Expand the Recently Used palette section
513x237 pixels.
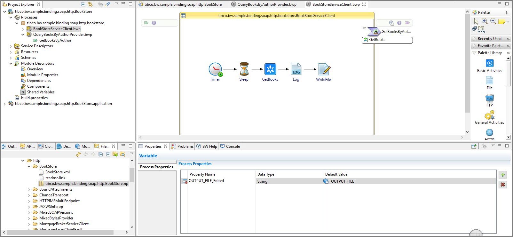[475, 39]
